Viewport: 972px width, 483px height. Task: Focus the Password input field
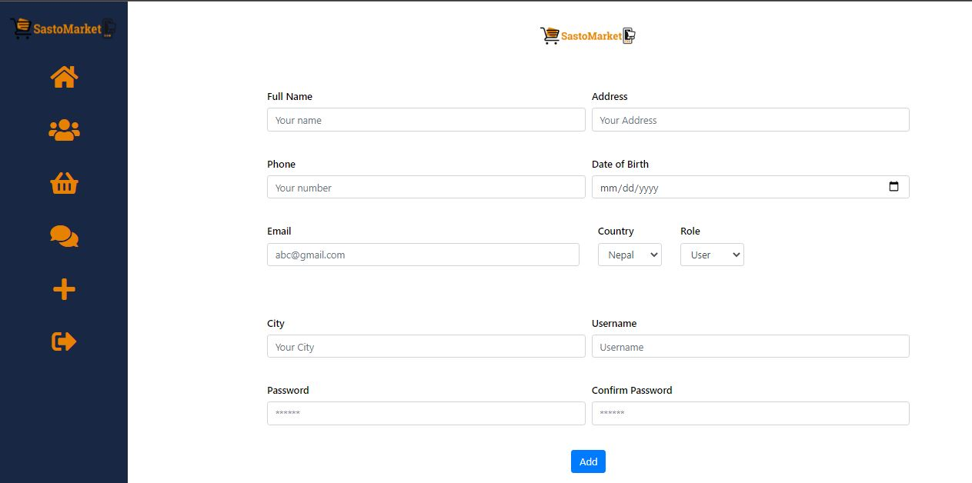426,413
